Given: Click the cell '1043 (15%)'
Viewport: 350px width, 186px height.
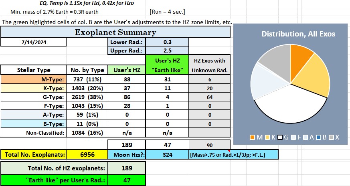Looking at the screenshot, I should [87, 106].
